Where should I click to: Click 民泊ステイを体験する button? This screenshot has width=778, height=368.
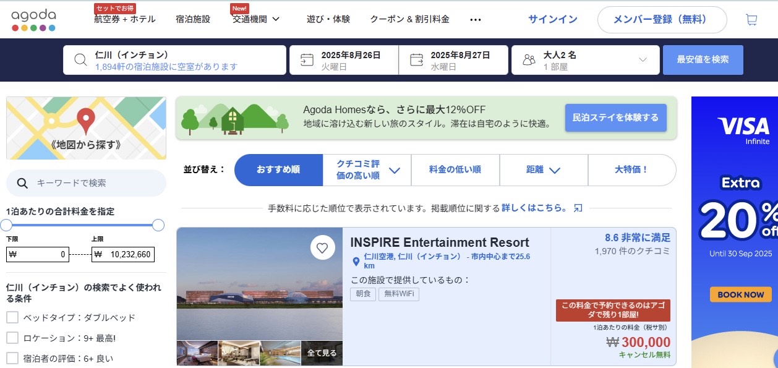click(615, 118)
